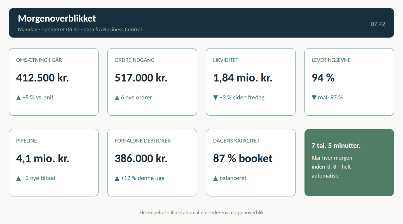The image size is (403, 224).
Task: Click the Omsætning i går label
Action: click(x=39, y=60)
